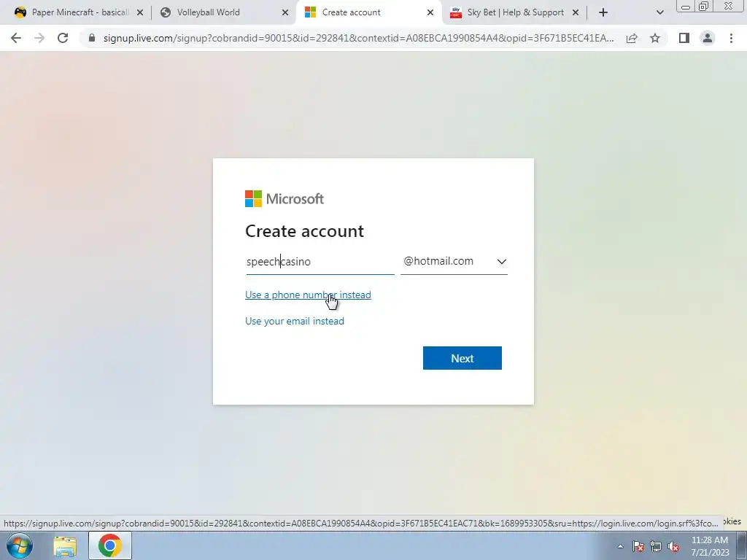This screenshot has width=747, height=560.
Task: Click the Microsoft logo
Action: pos(285,198)
